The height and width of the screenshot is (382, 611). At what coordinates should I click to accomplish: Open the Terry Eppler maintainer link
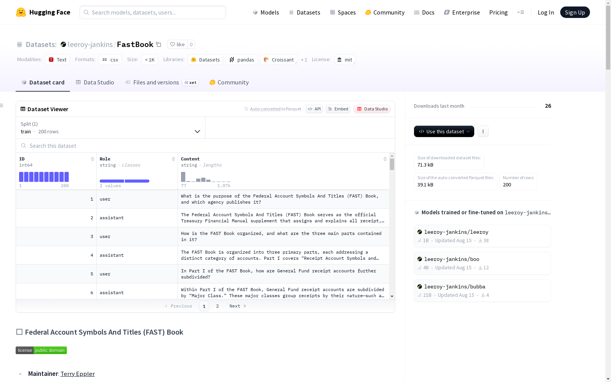coord(78,374)
